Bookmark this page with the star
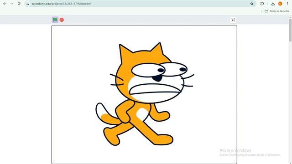This screenshot has height=164, width=292. (252, 4)
